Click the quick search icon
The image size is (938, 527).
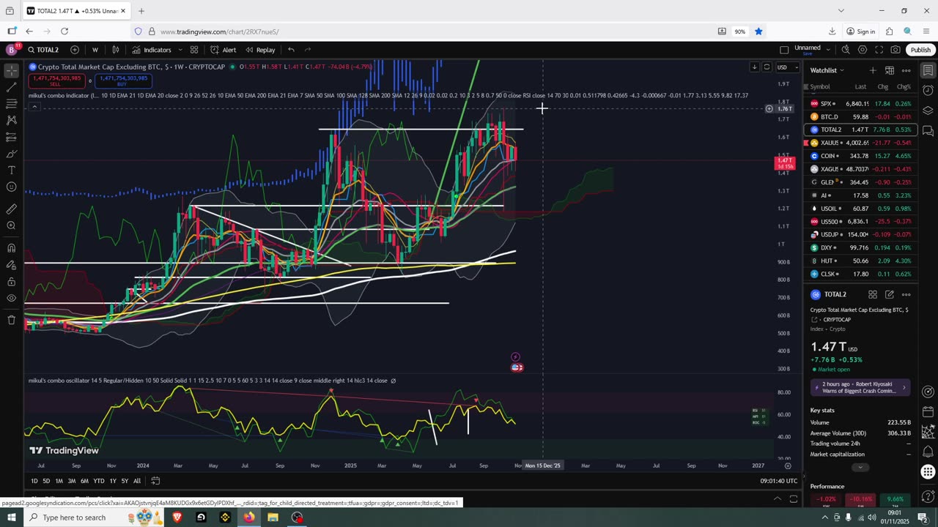(x=846, y=50)
